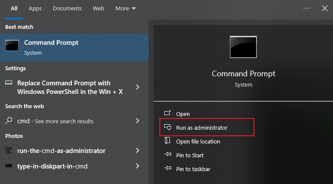The image size is (333, 184).
Task: Choose Pin to taskbar
Action: pos(193,169)
